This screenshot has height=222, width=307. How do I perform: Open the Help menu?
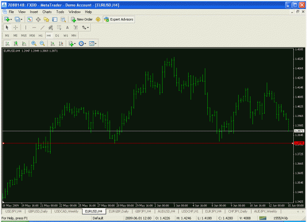(88, 12)
